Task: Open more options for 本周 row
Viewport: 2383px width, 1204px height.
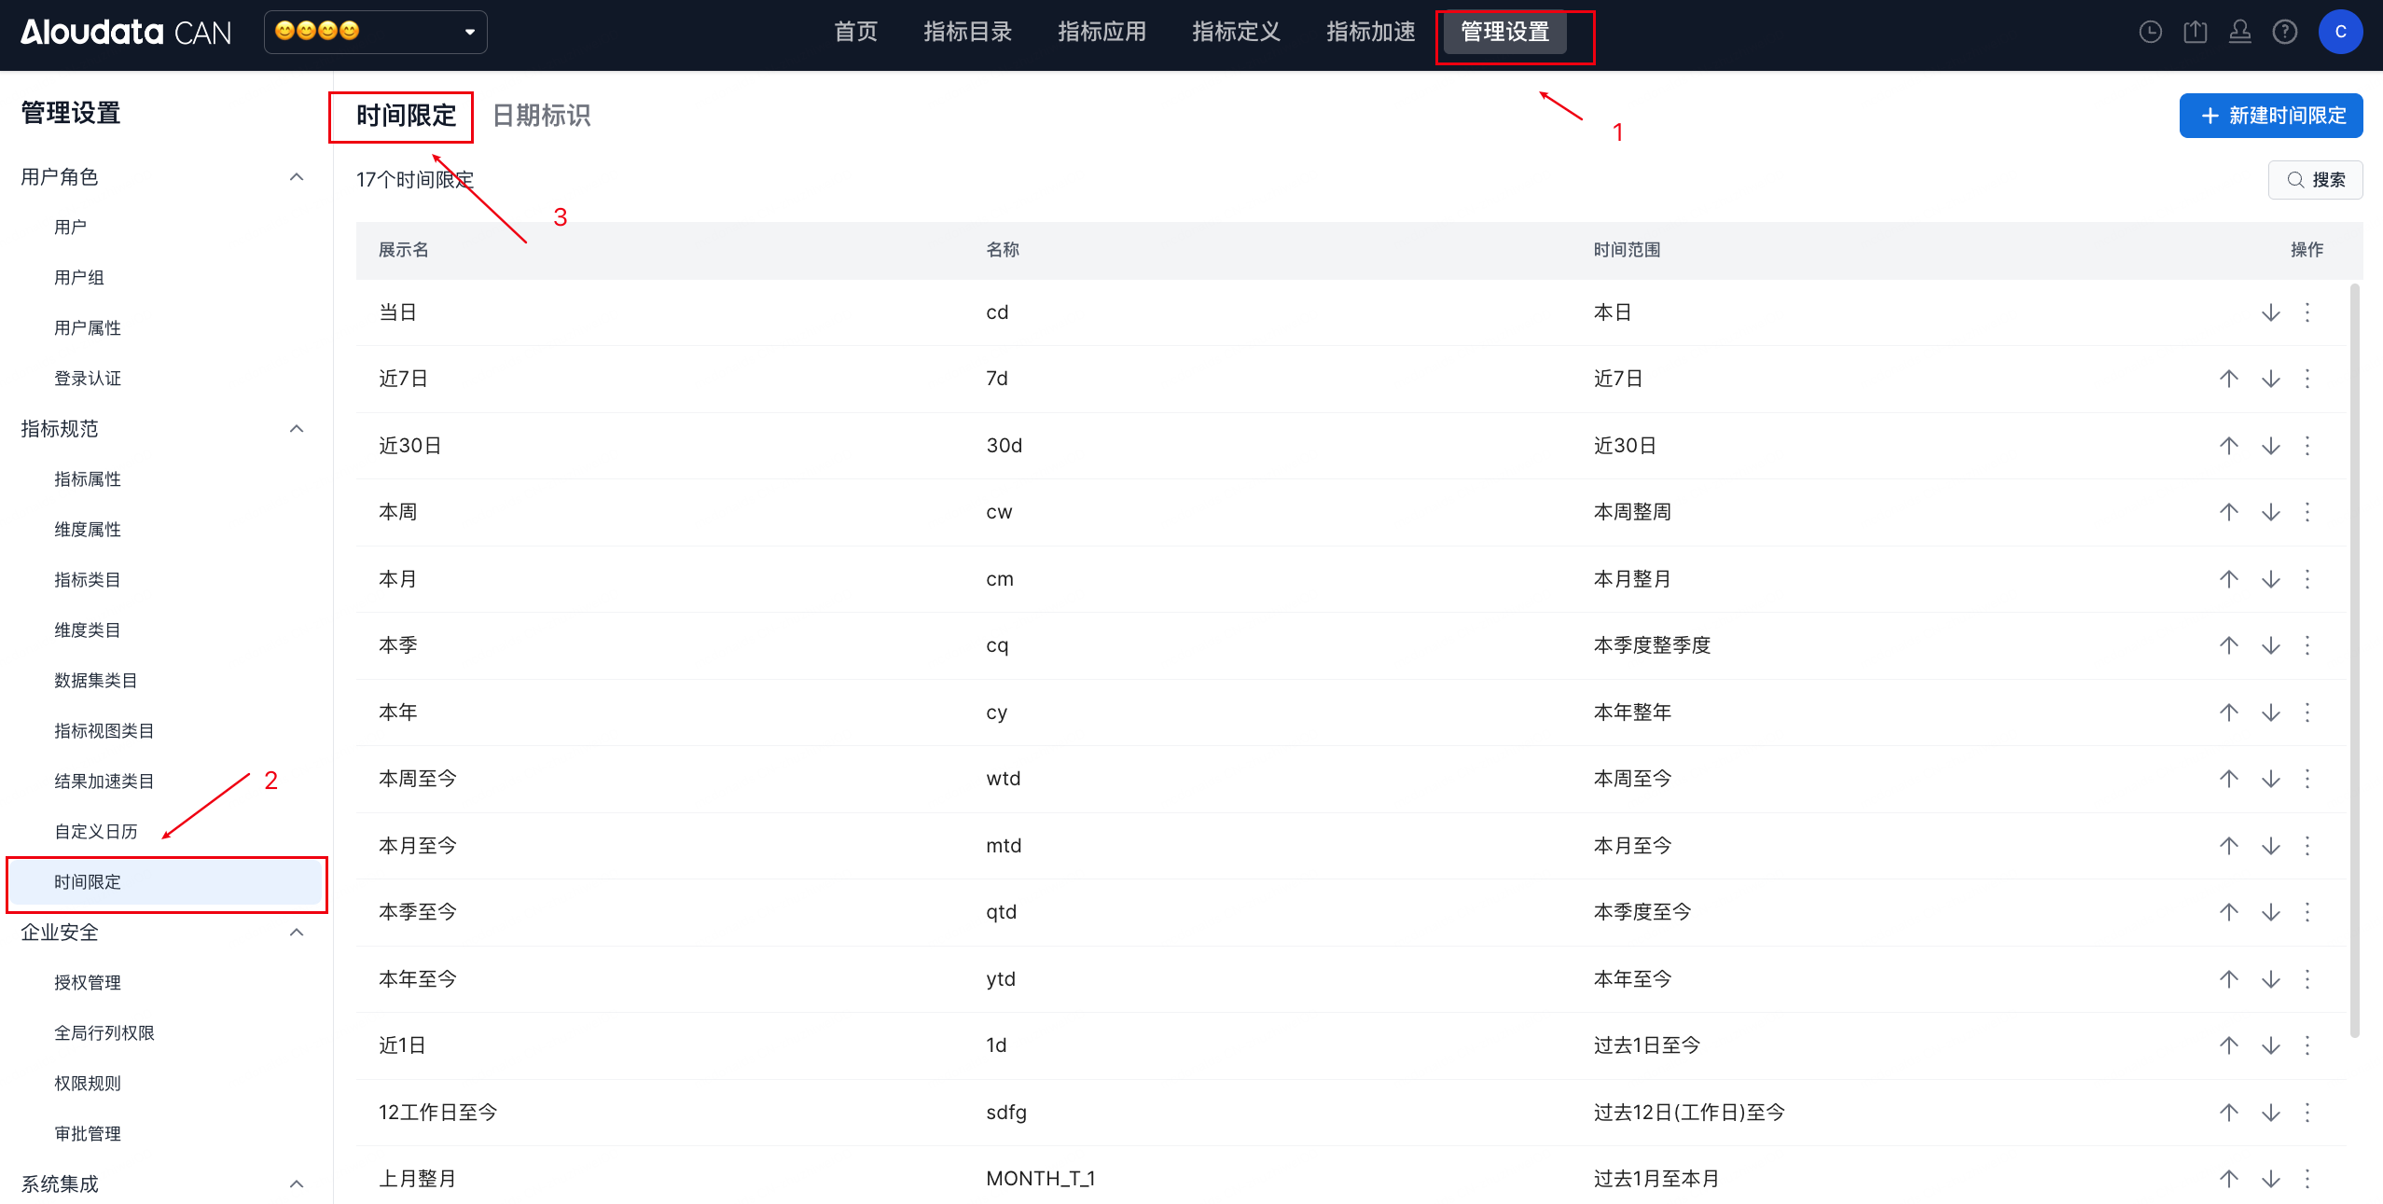Action: point(2307,512)
